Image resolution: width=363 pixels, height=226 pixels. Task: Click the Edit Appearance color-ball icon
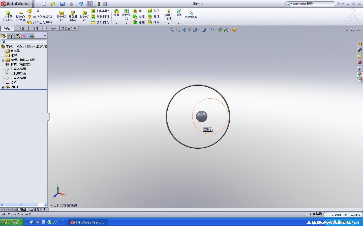coord(220,30)
